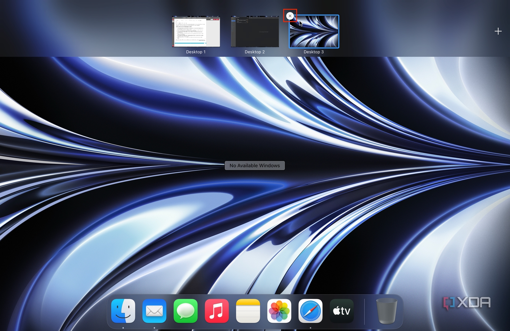Viewport: 510px width, 331px height.
Task: Launch Apple Music
Action: coord(217,311)
